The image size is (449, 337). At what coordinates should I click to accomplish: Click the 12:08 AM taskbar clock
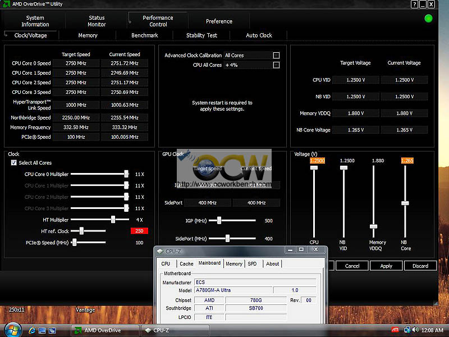pos(432,330)
